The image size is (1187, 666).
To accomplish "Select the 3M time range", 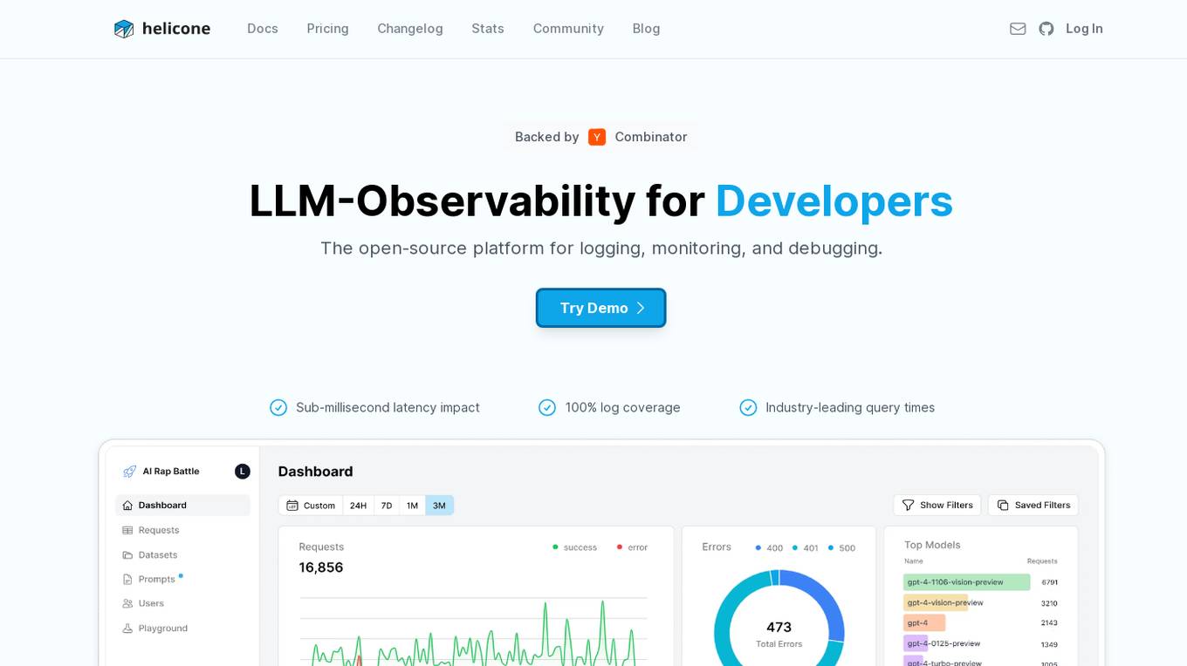I will click(x=439, y=506).
